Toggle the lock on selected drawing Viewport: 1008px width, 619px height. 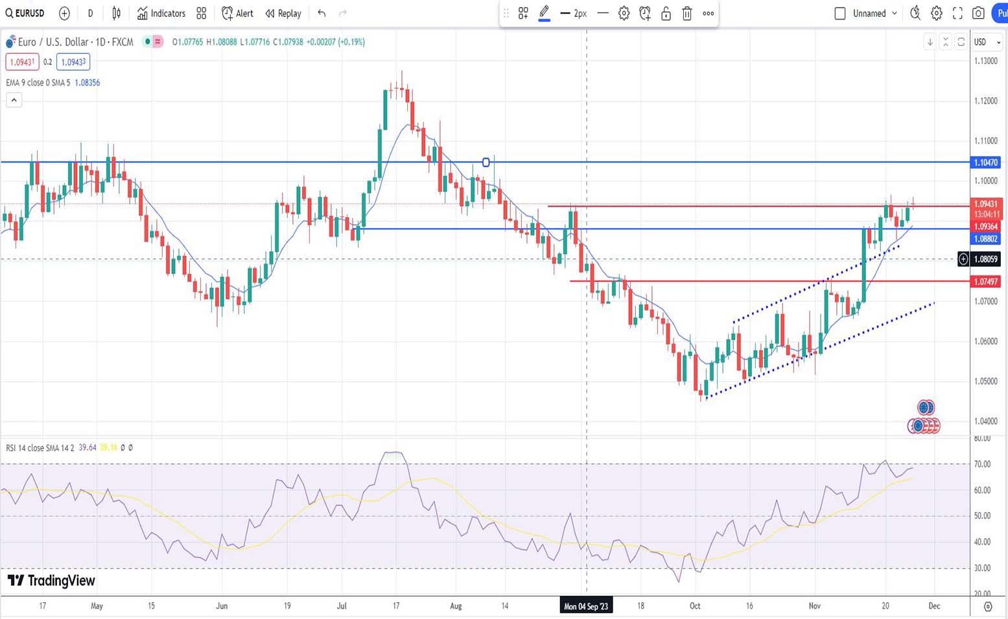(666, 13)
